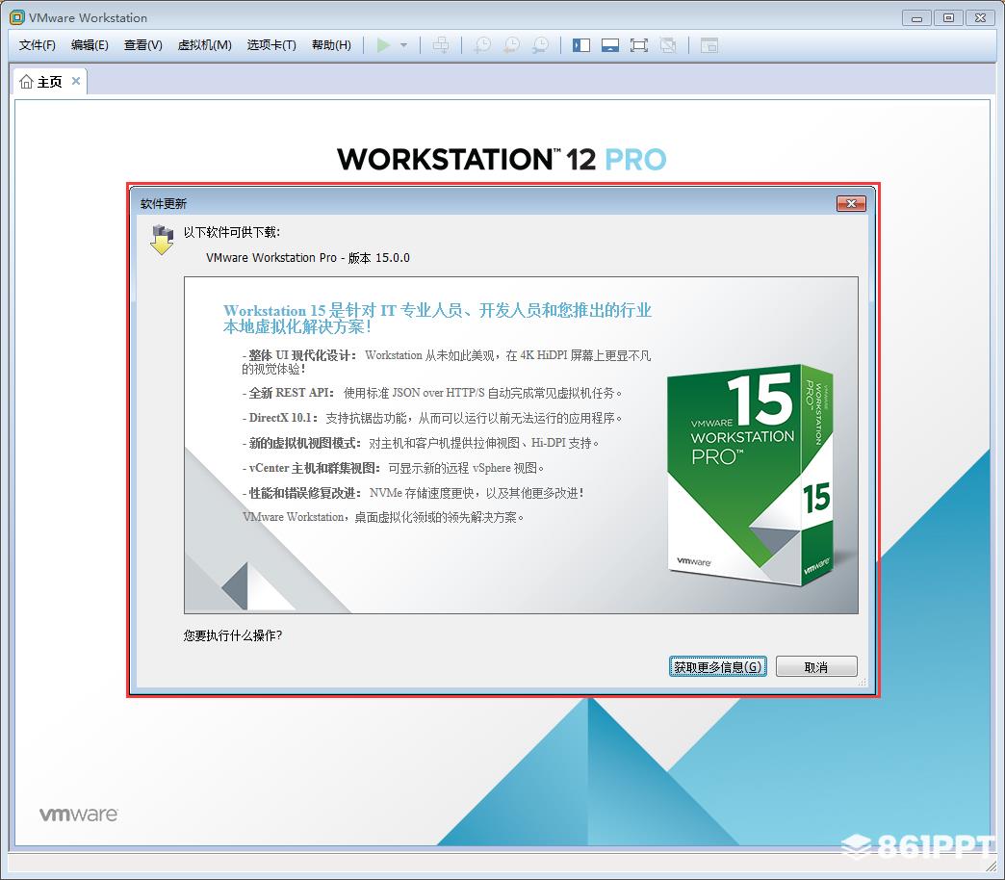Click the 'DirectX 10.1' feature line

432,418
